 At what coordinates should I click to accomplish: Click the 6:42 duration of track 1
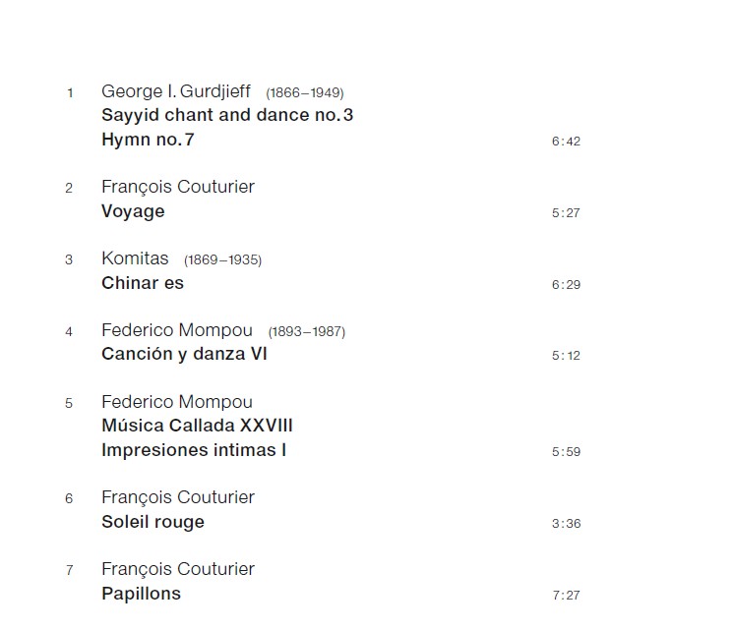566,142
